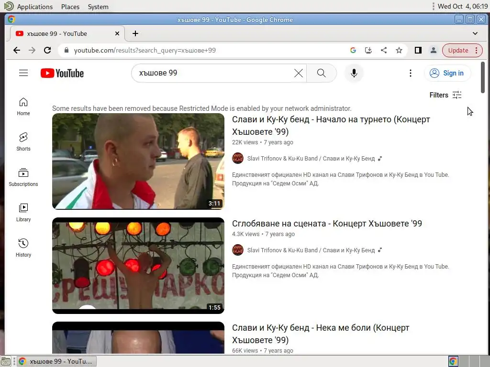Open Shorts in the sidebar
Screen dimensions: 490x367
[23, 142]
